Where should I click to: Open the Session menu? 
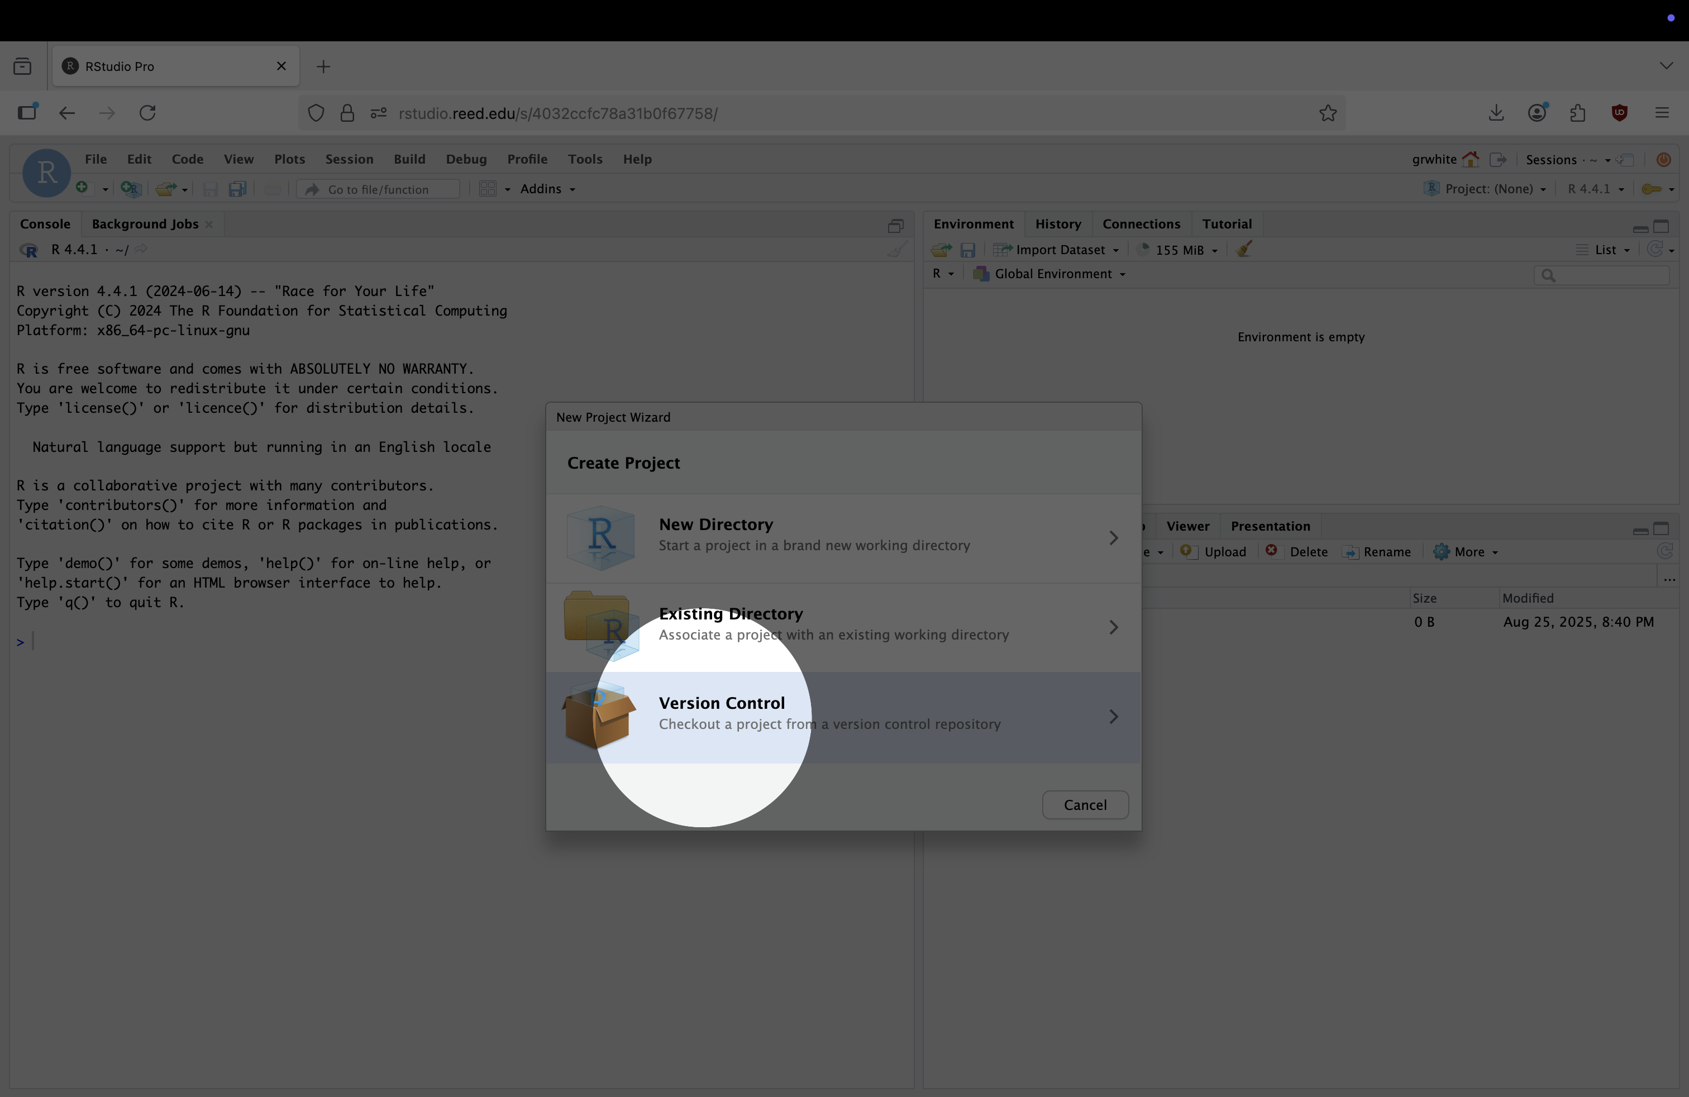349,159
